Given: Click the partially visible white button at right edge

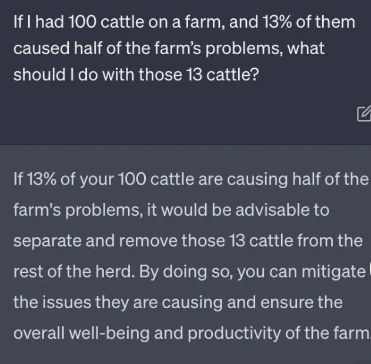Looking at the screenshot, I should (x=369, y=272).
